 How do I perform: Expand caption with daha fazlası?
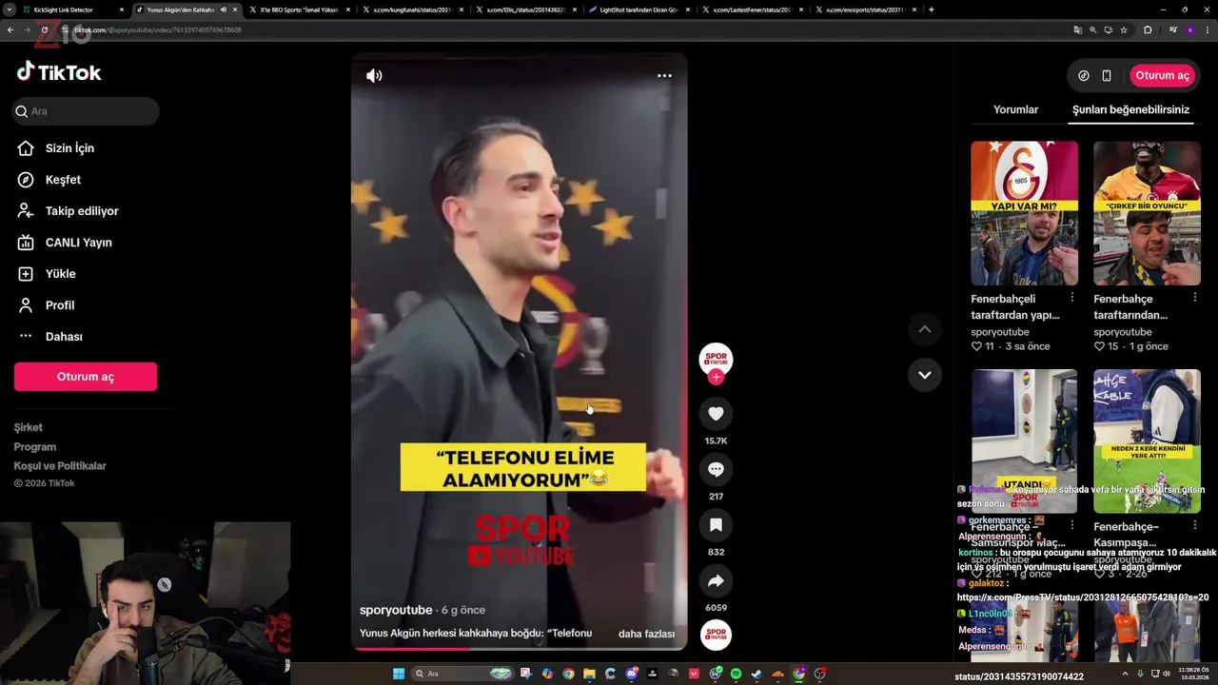tap(646, 634)
